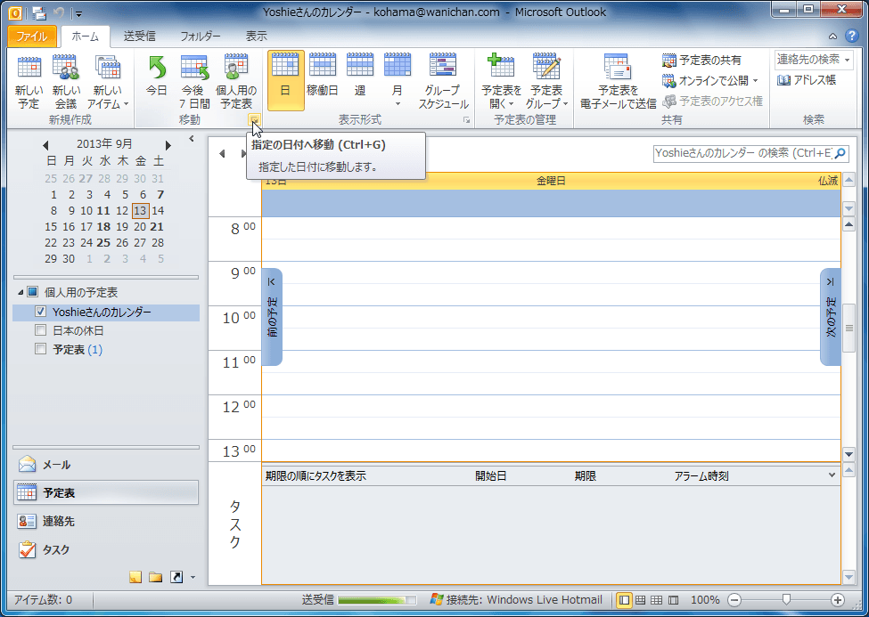Go to previous month in date navigator
The height and width of the screenshot is (617, 869).
[45, 145]
